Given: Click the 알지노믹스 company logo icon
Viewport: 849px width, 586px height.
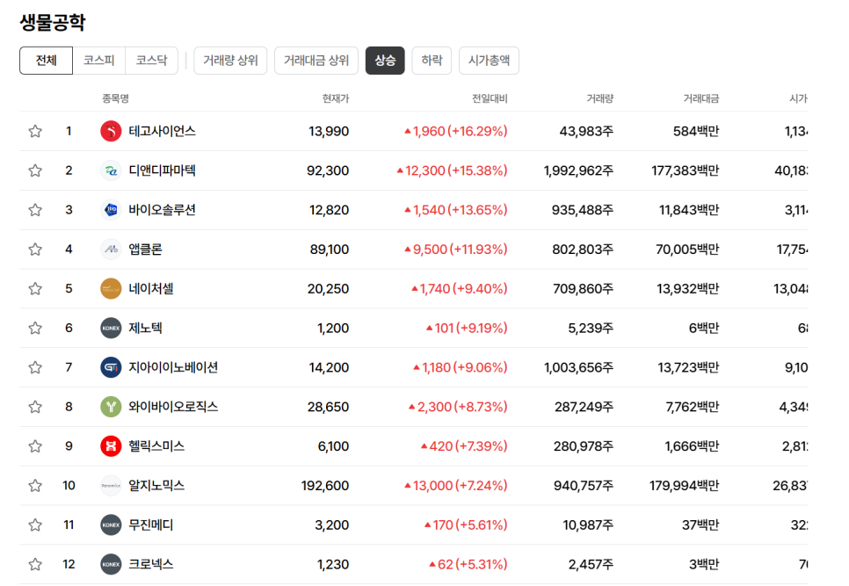Looking at the screenshot, I should pyautogui.click(x=111, y=485).
